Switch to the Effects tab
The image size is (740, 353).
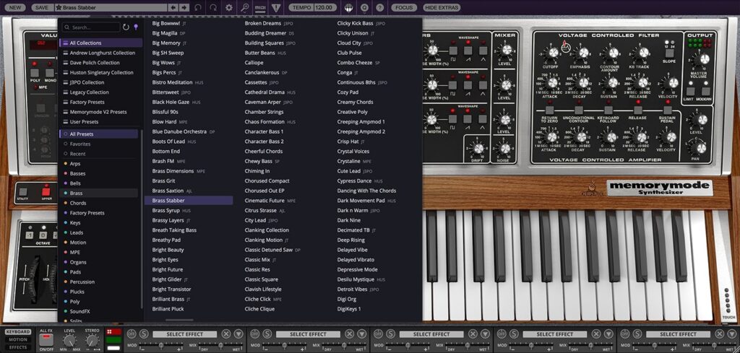click(18, 347)
